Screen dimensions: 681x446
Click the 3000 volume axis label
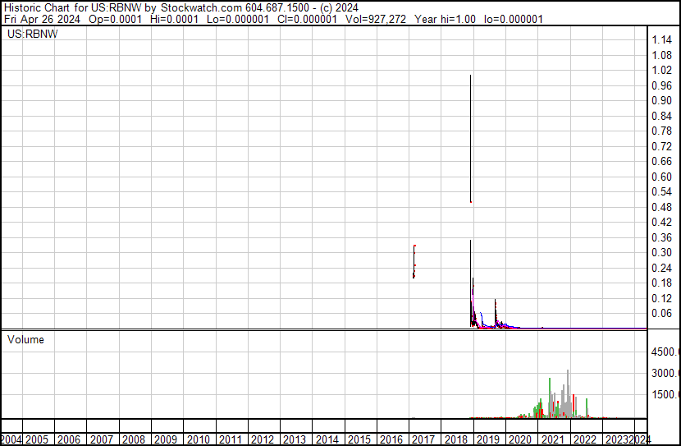pos(665,373)
